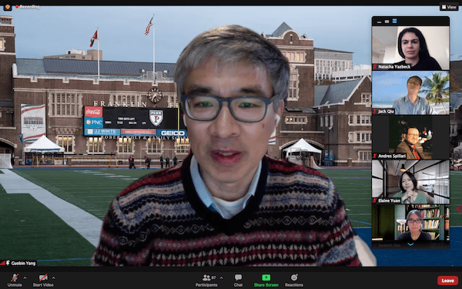Screen dimensions: 462x289
Task: Unmute the microphone
Action: pyautogui.click(x=15, y=280)
